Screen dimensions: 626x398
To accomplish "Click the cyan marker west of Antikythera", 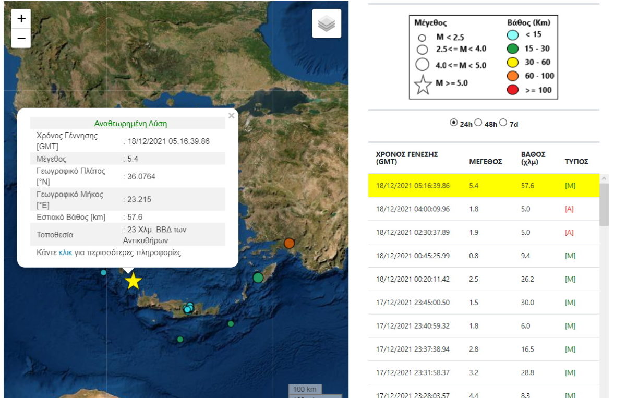I will pyautogui.click(x=104, y=272).
